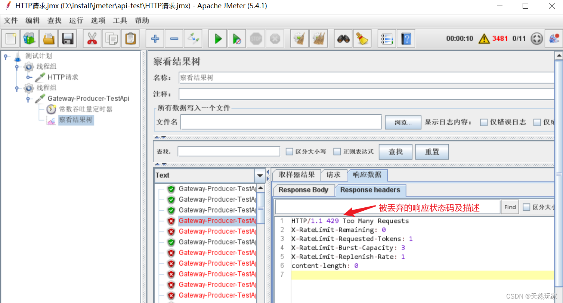This screenshot has width=563, height=303.
Task: Click the Clear All broom icon
Action: (x=319, y=38)
